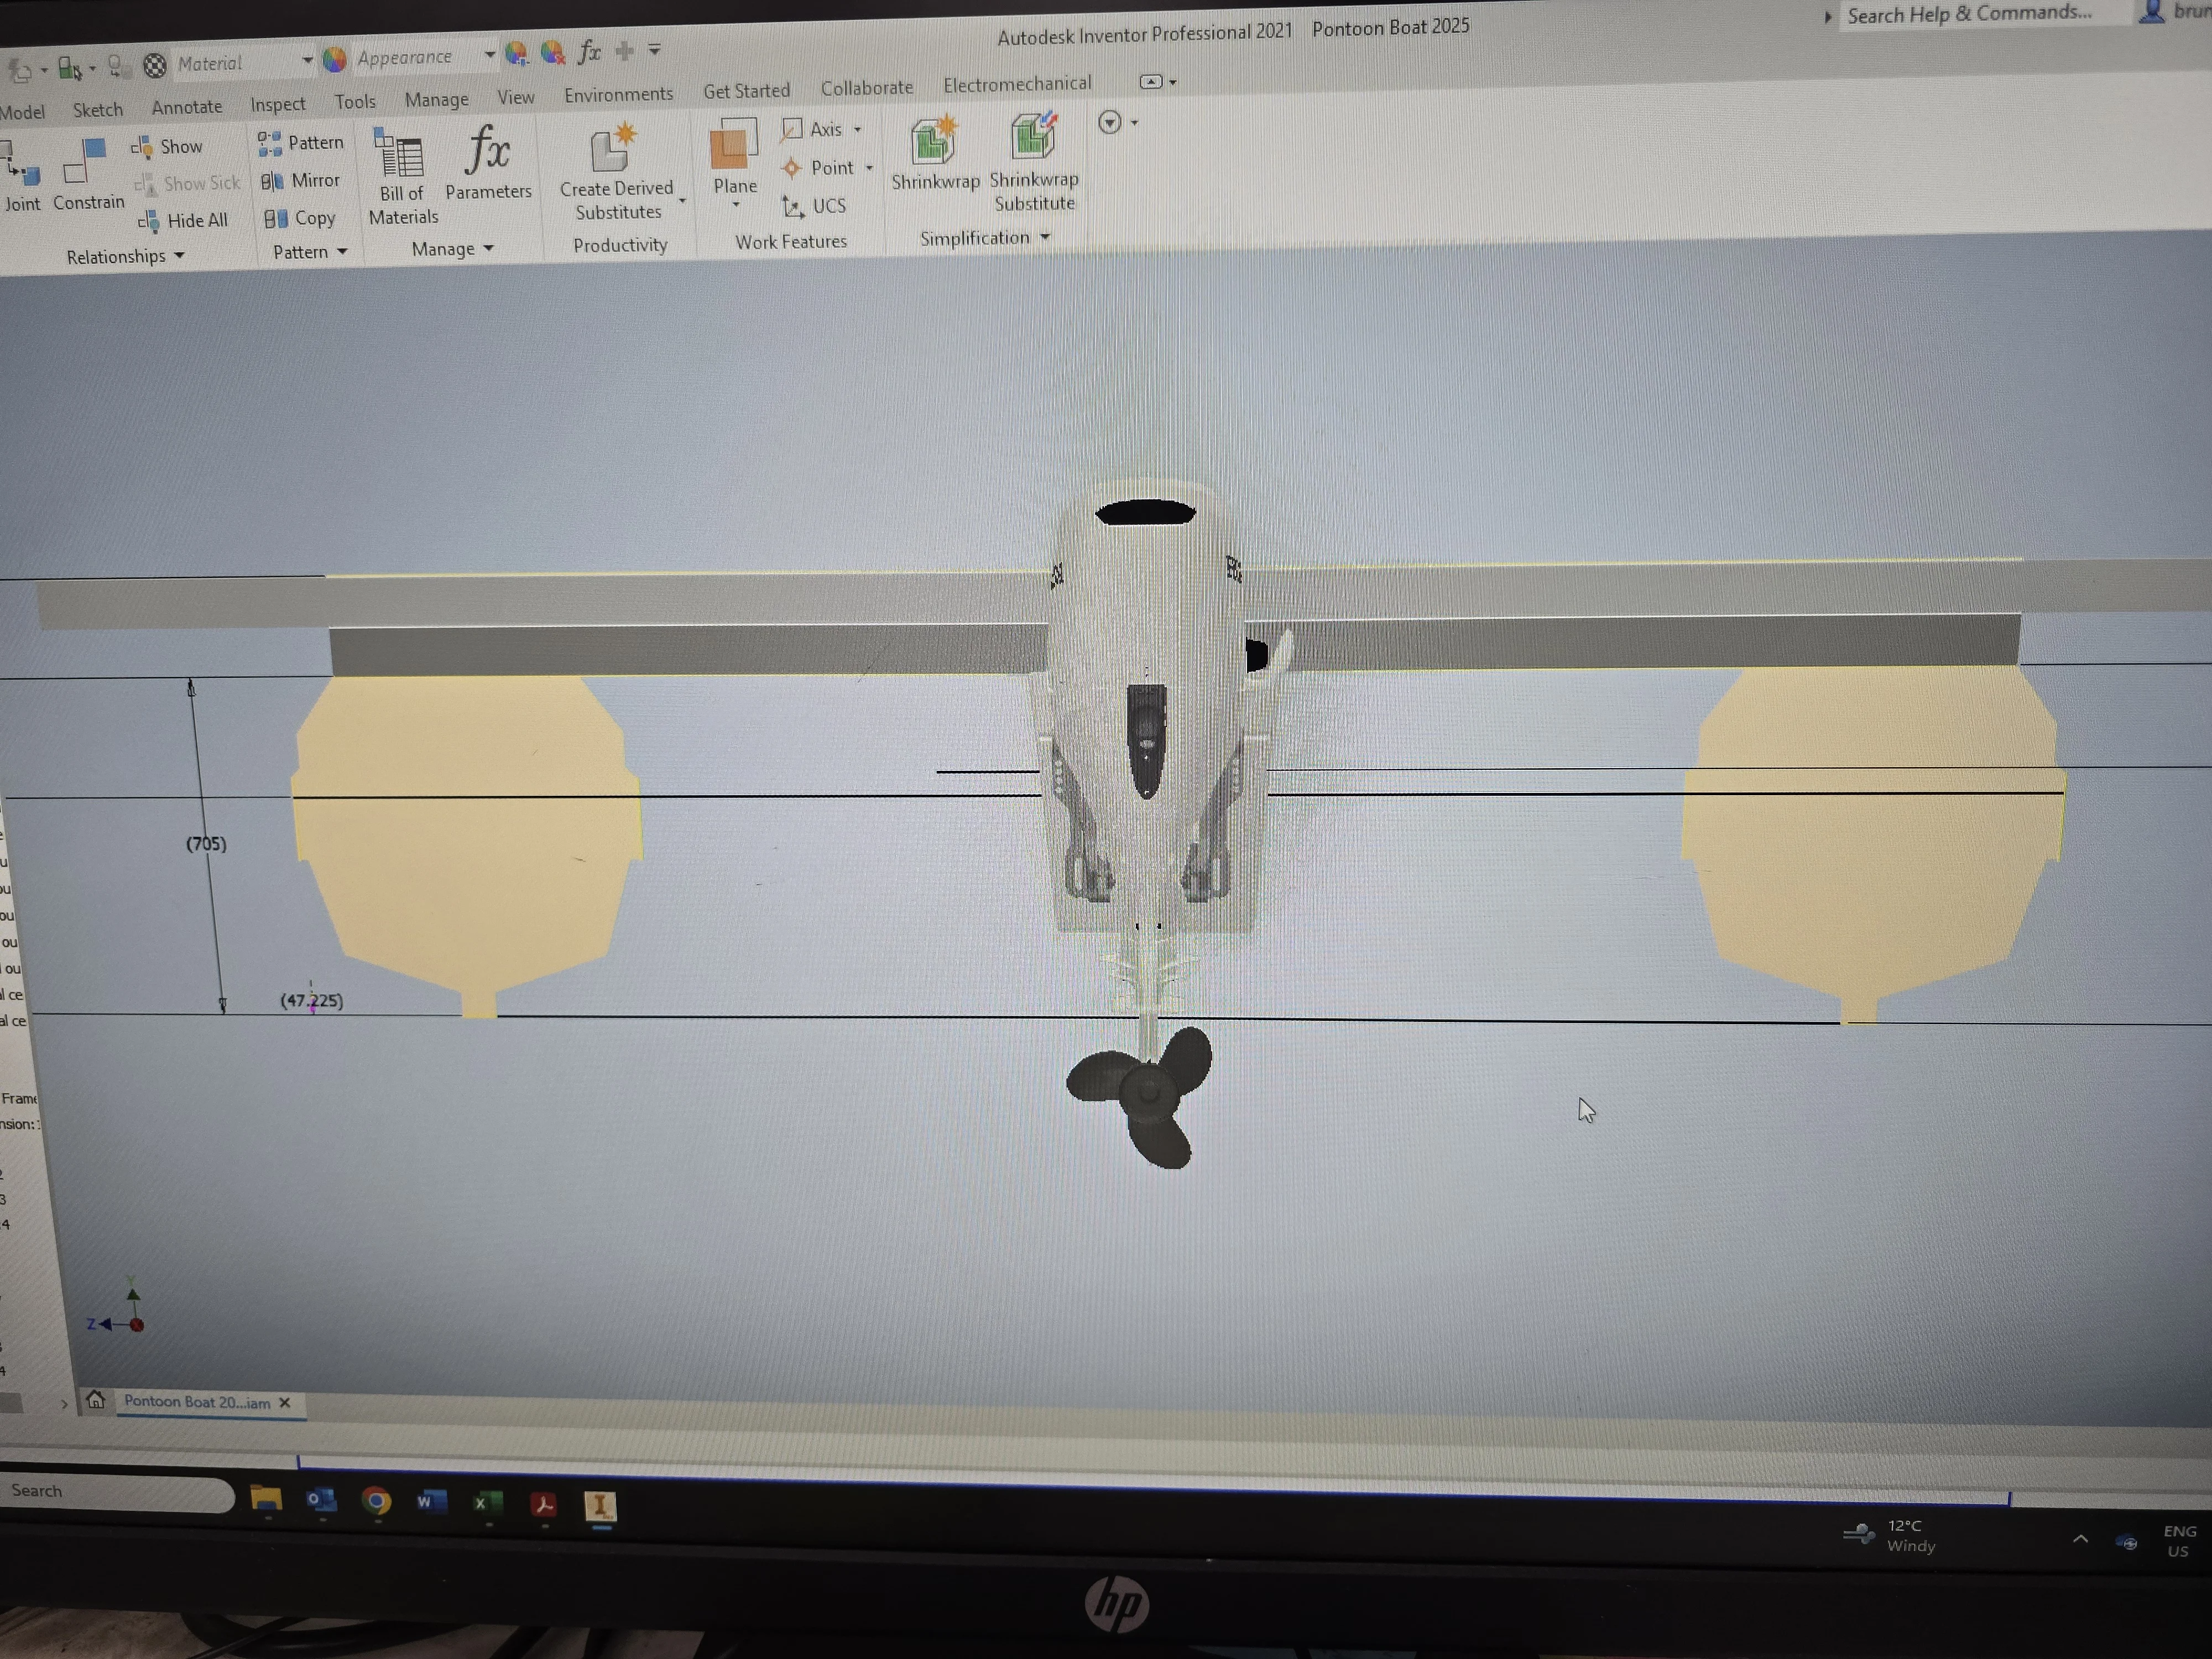The image size is (2212, 1659).
Task: Open the Collaborate ribbon tab
Action: click(x=866, y=88)
